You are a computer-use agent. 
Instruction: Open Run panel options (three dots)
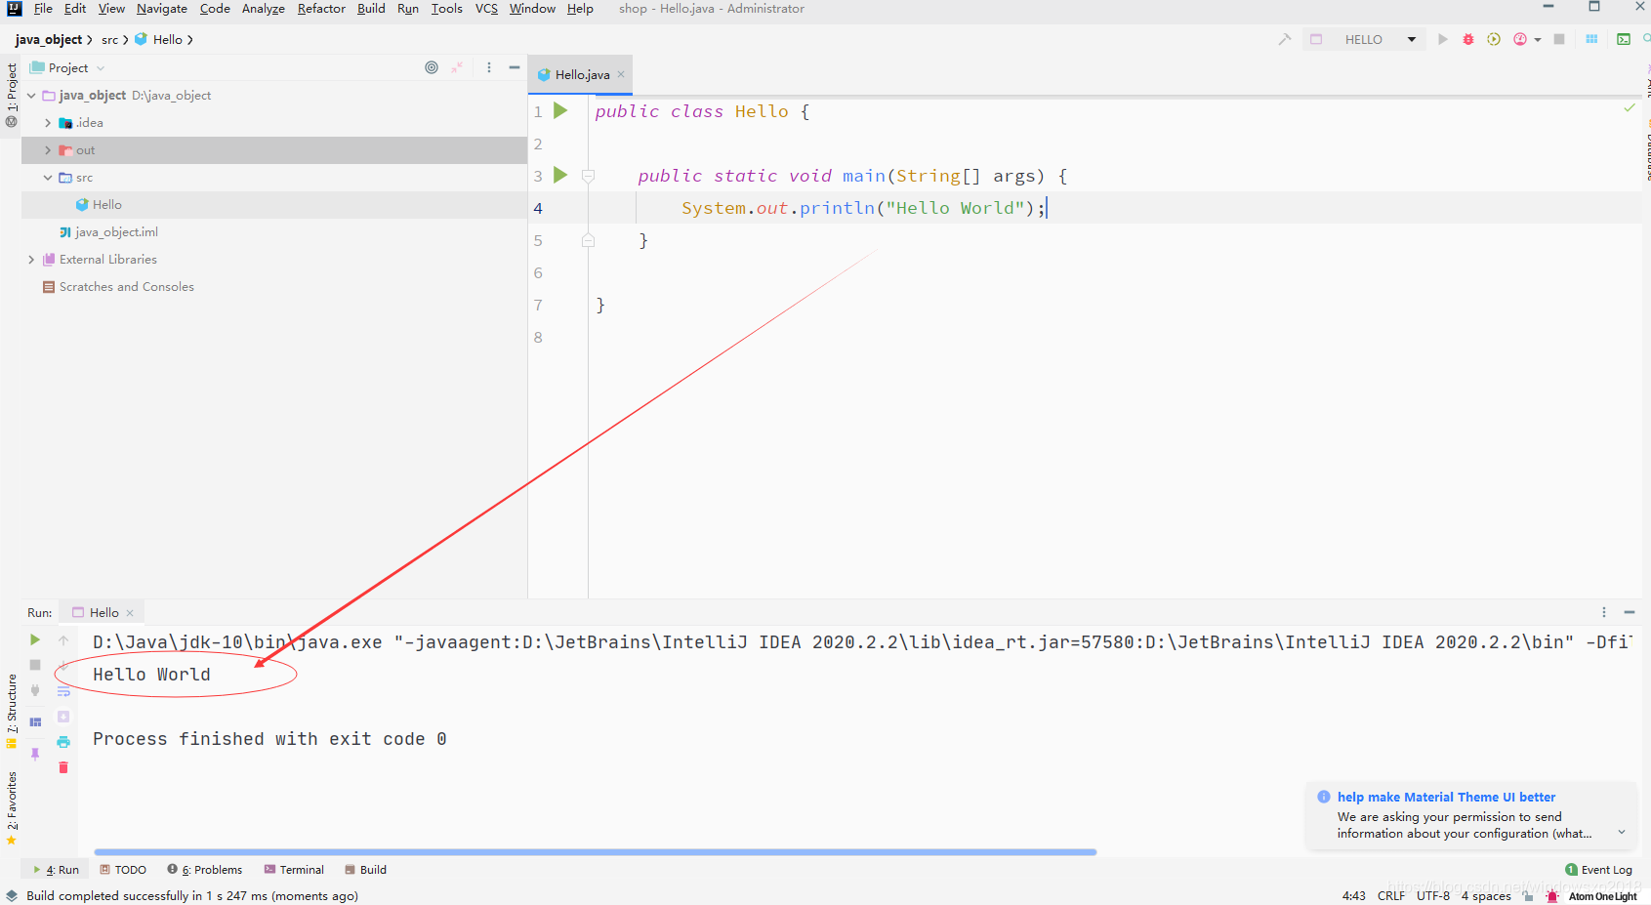[x=1604, y=612]
